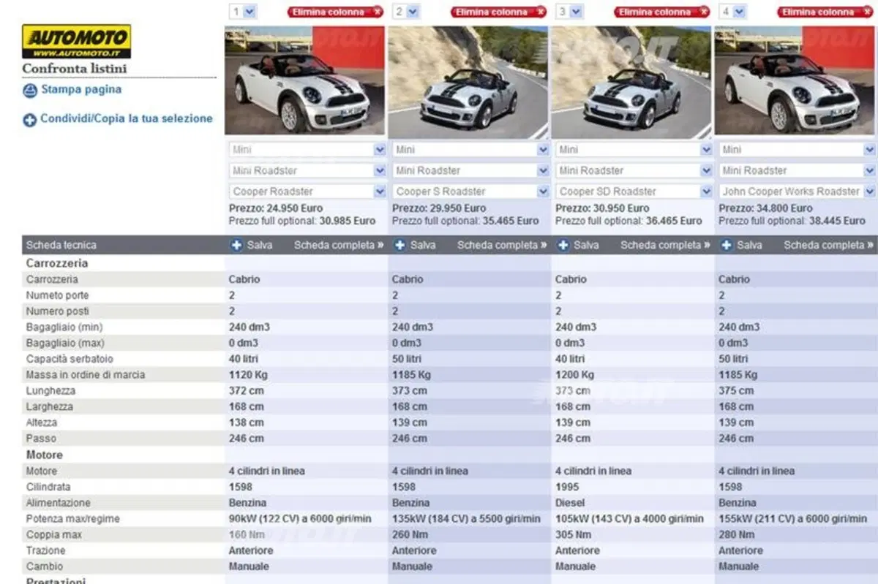This screenshot has height=584, width=878.
Task: Click the Automoto logo
Action: pyautogui.click(x=76, y=42)
